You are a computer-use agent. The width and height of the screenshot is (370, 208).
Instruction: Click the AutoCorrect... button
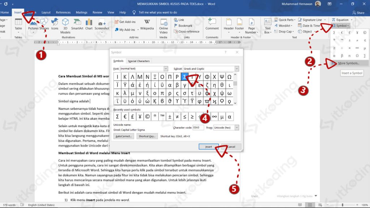pos(124,136)
